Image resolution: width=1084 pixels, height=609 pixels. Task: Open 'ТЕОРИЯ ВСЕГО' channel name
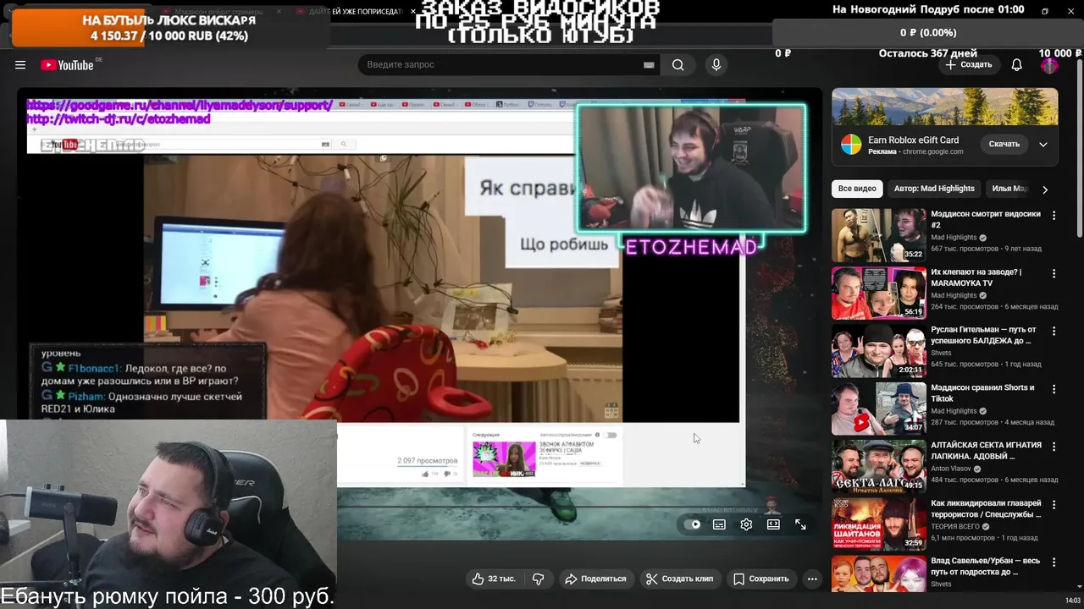tap(955, 526)
